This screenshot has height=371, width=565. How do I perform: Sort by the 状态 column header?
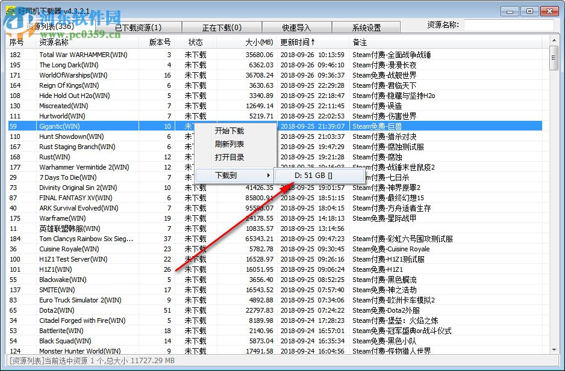(x=195, y=42)
